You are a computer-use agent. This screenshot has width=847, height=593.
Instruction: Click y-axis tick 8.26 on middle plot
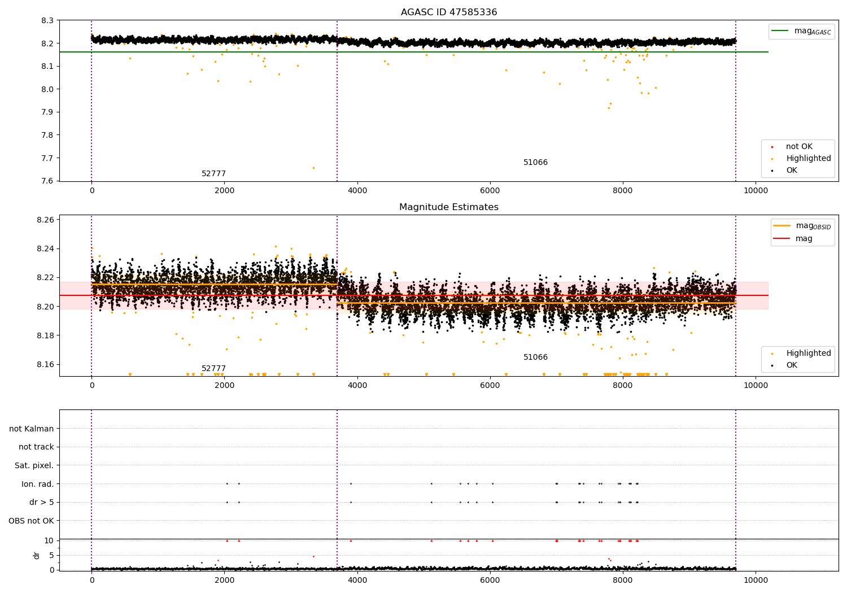pos(45,220)
